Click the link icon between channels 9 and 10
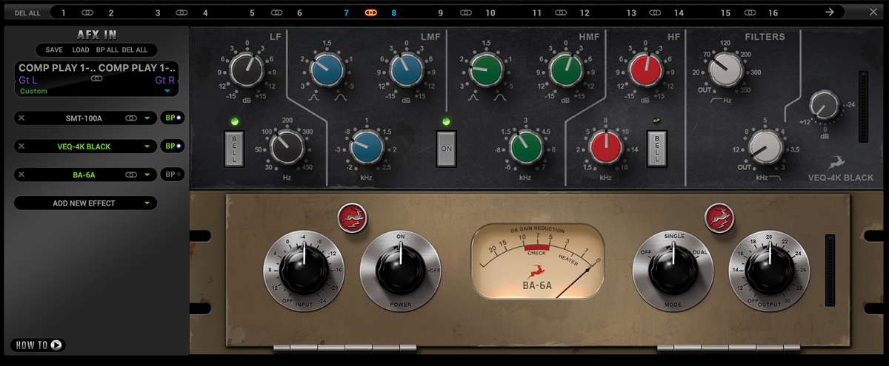 click(466, 13)
